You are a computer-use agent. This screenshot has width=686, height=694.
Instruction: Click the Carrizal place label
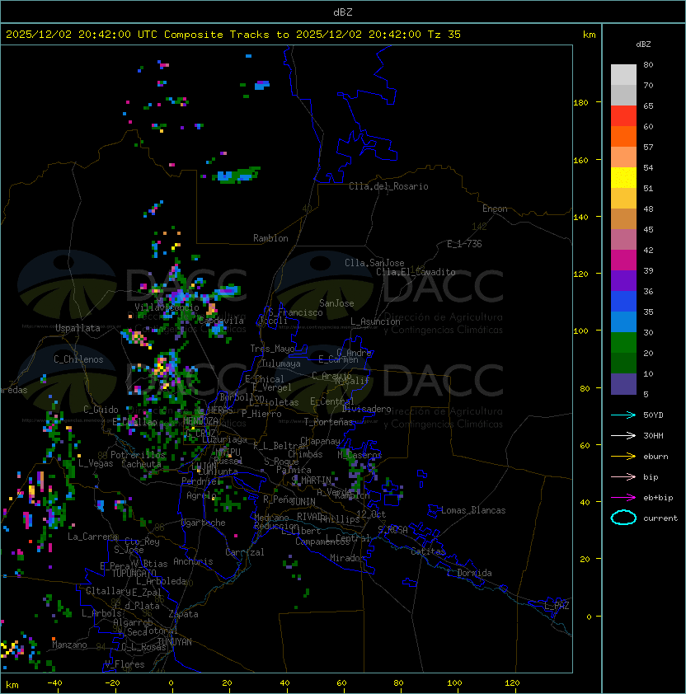(x=244, y=552)
